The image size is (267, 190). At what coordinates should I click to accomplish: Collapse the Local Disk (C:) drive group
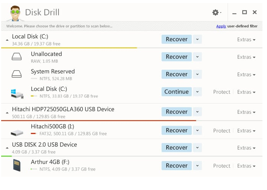point(7,39)
